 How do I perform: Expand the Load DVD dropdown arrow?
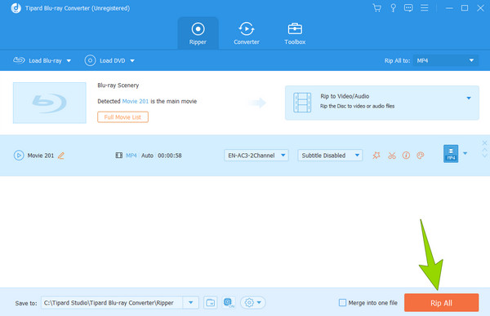pyautogui.click(x=132, y=61)
